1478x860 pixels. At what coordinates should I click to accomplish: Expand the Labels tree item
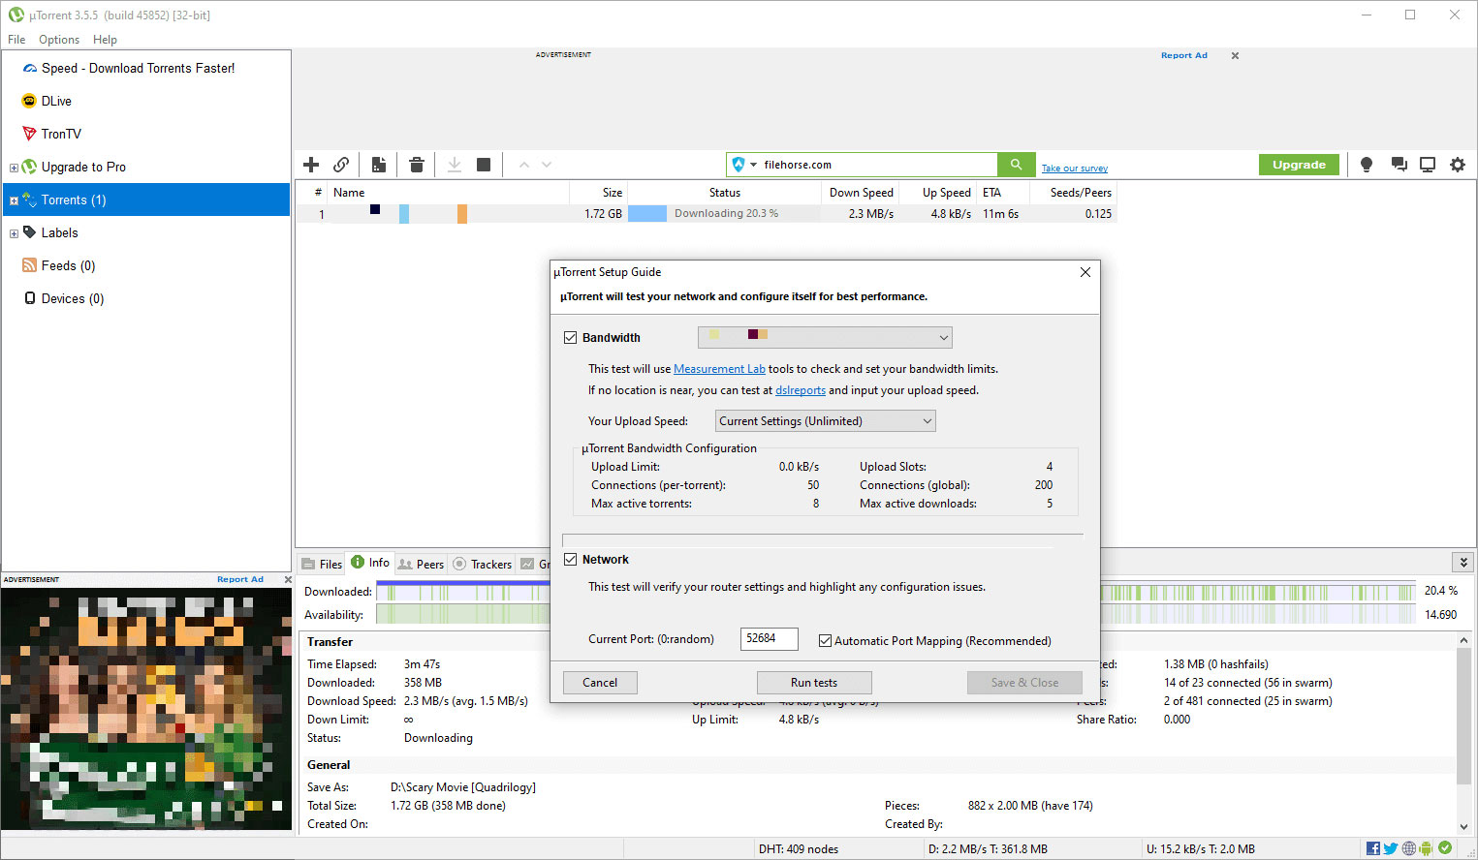pos(14,233)
